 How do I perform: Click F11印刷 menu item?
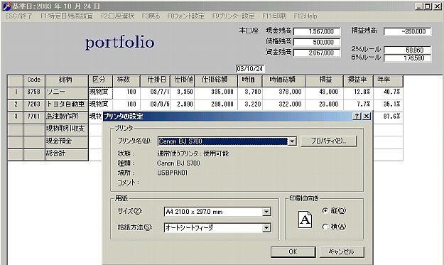tap(274, 16)
